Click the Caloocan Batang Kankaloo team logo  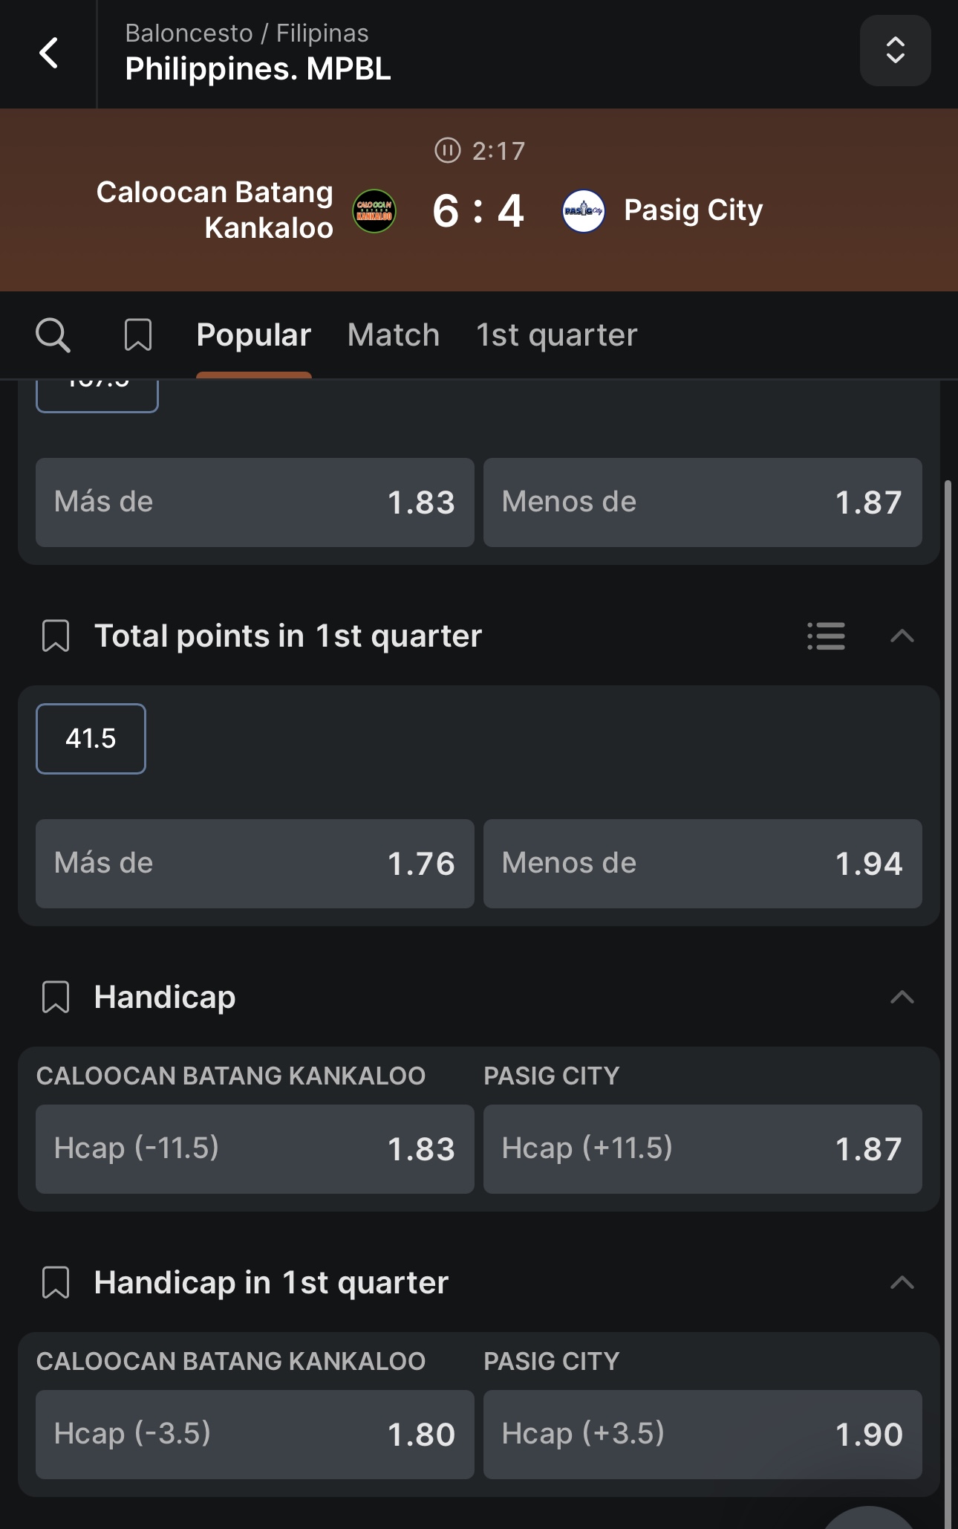point(374,211)
